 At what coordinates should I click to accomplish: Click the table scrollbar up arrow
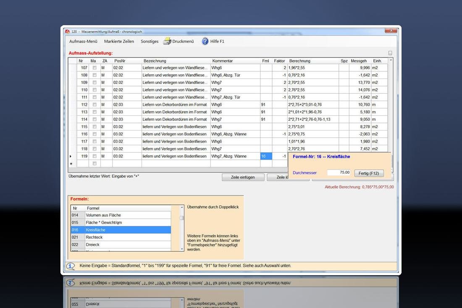[391, 60]
